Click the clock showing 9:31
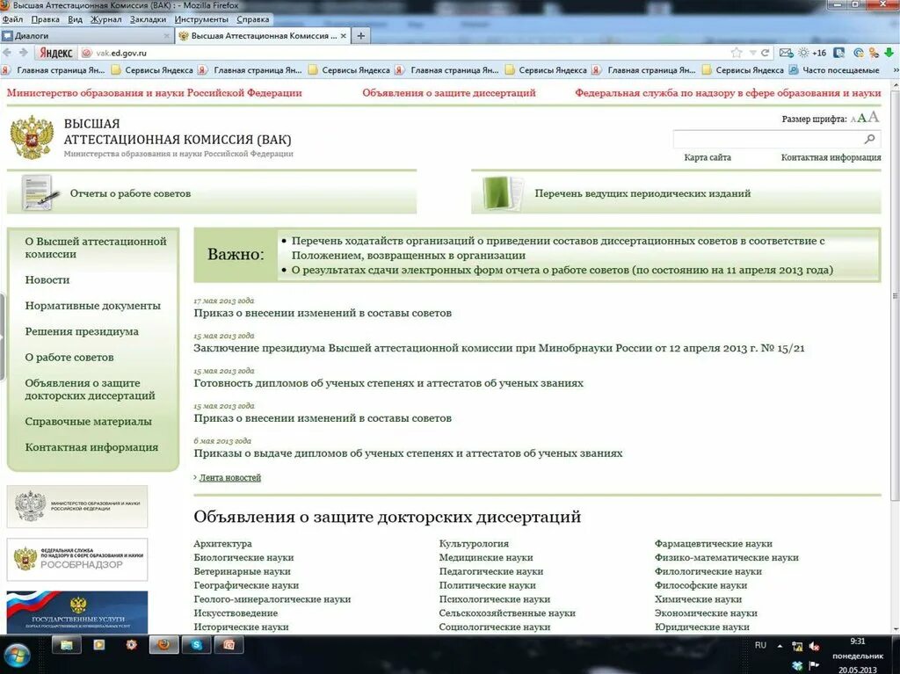Screen dimensions: 900x674 [x=858, y=641]
